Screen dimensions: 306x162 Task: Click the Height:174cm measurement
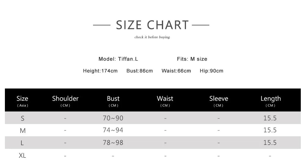click(x=100, y=71)
